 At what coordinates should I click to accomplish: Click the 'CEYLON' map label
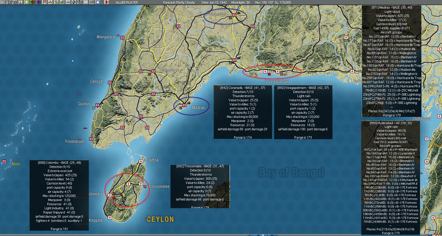(160, 219)
